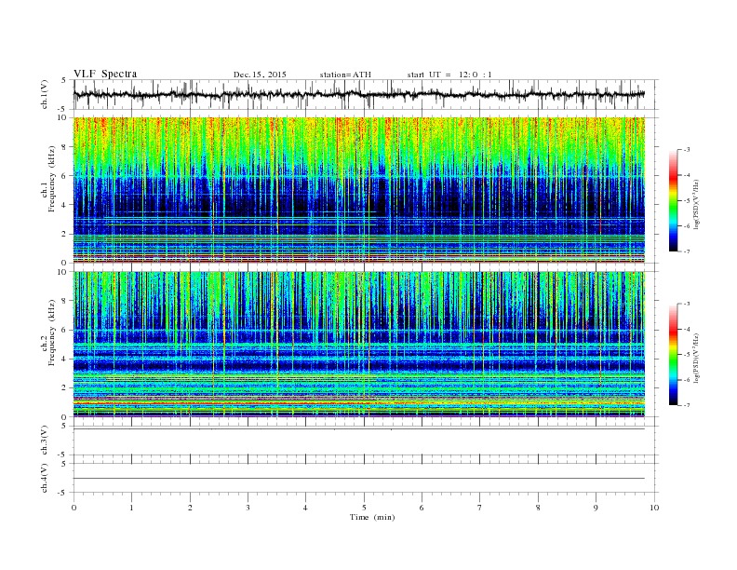
Task: Select the "Dec. 15, 2015" date text
Action: coord(260,75)
